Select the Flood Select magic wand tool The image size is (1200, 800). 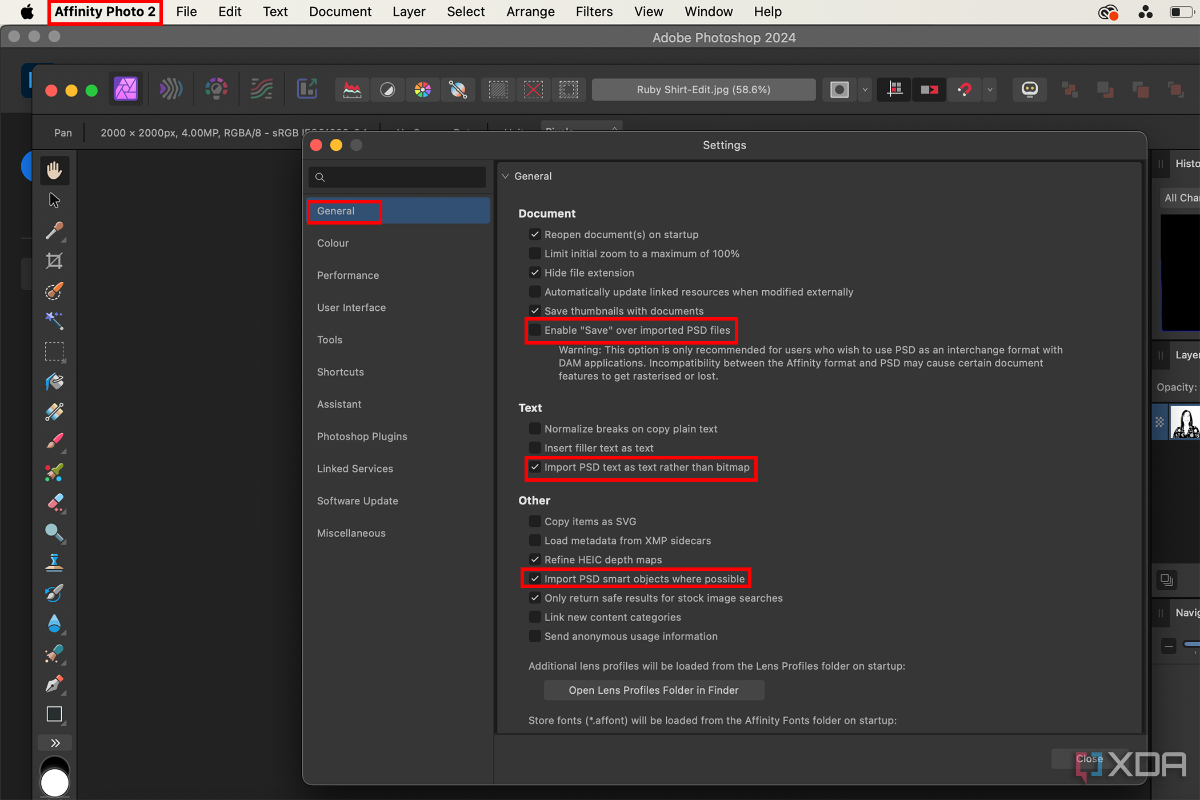point(54,321)
